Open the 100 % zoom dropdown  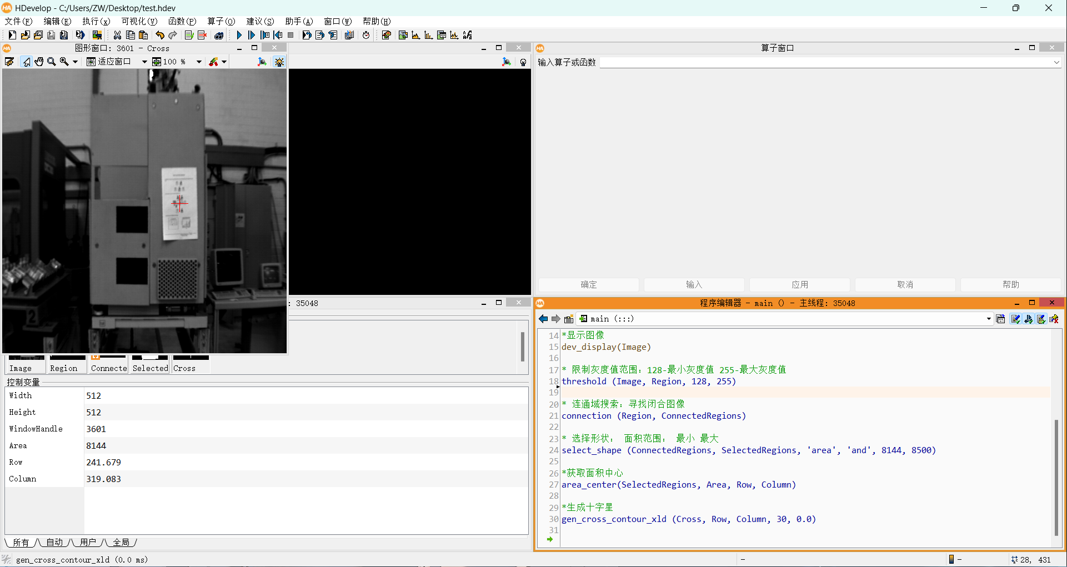tap(199, 62)
